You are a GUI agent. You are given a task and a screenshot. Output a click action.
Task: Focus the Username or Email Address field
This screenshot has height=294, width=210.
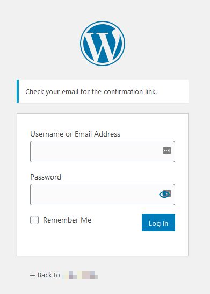(x=103, y=152)
